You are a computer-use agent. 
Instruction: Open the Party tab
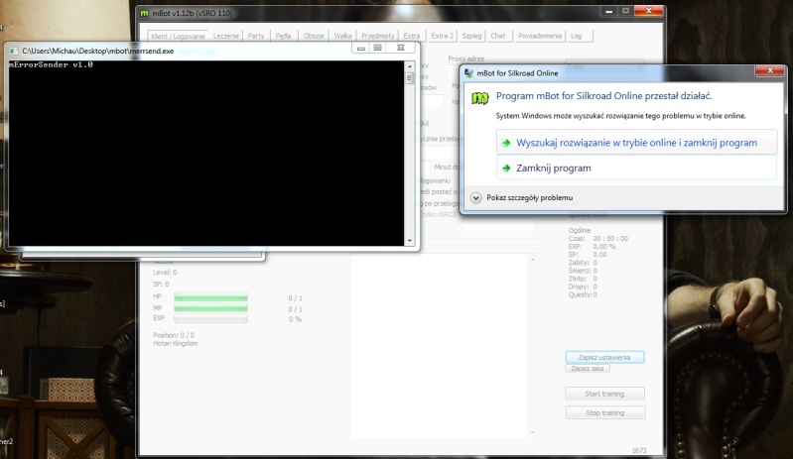[x=256, y=36]
